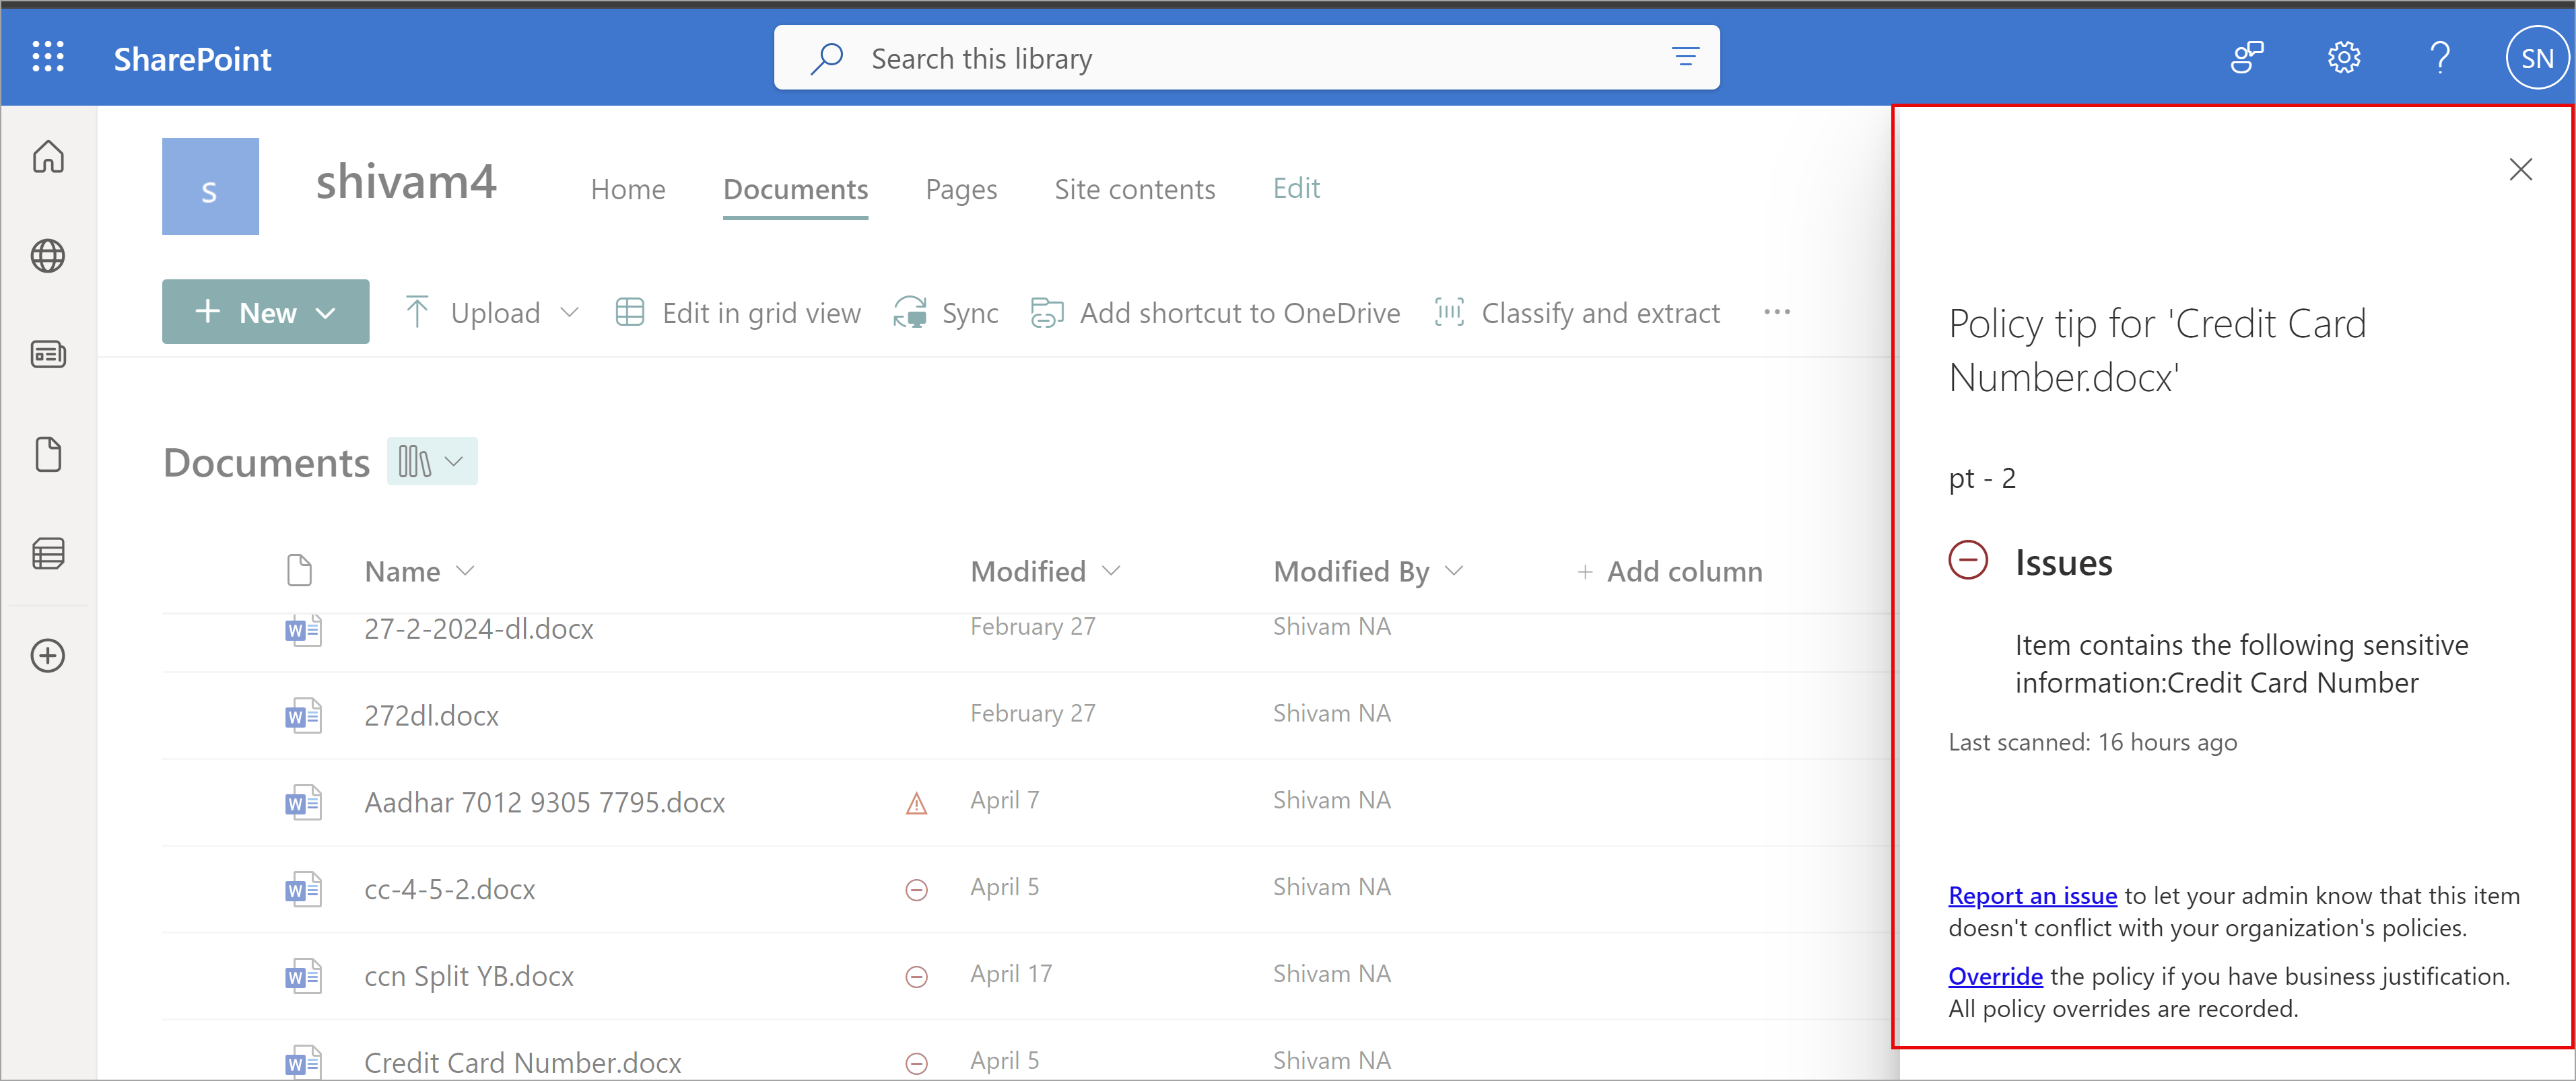
Task: Expand the Modified By column menu
Action: pos(1454,571)
